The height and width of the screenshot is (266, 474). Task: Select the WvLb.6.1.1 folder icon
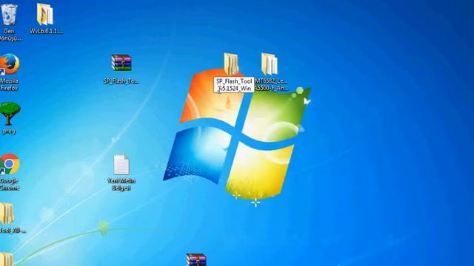[x=45, y=14]
